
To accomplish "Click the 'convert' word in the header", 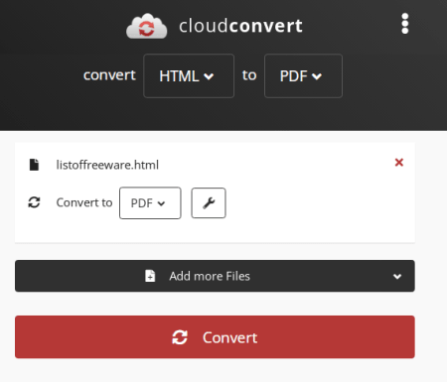I will click(x=109, y=75).
